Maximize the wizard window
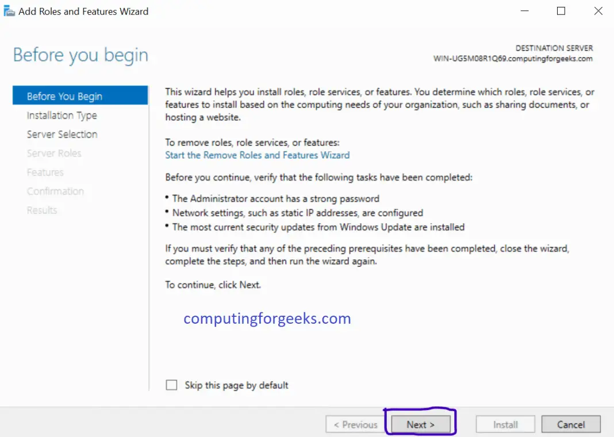 tap(561, 10)
